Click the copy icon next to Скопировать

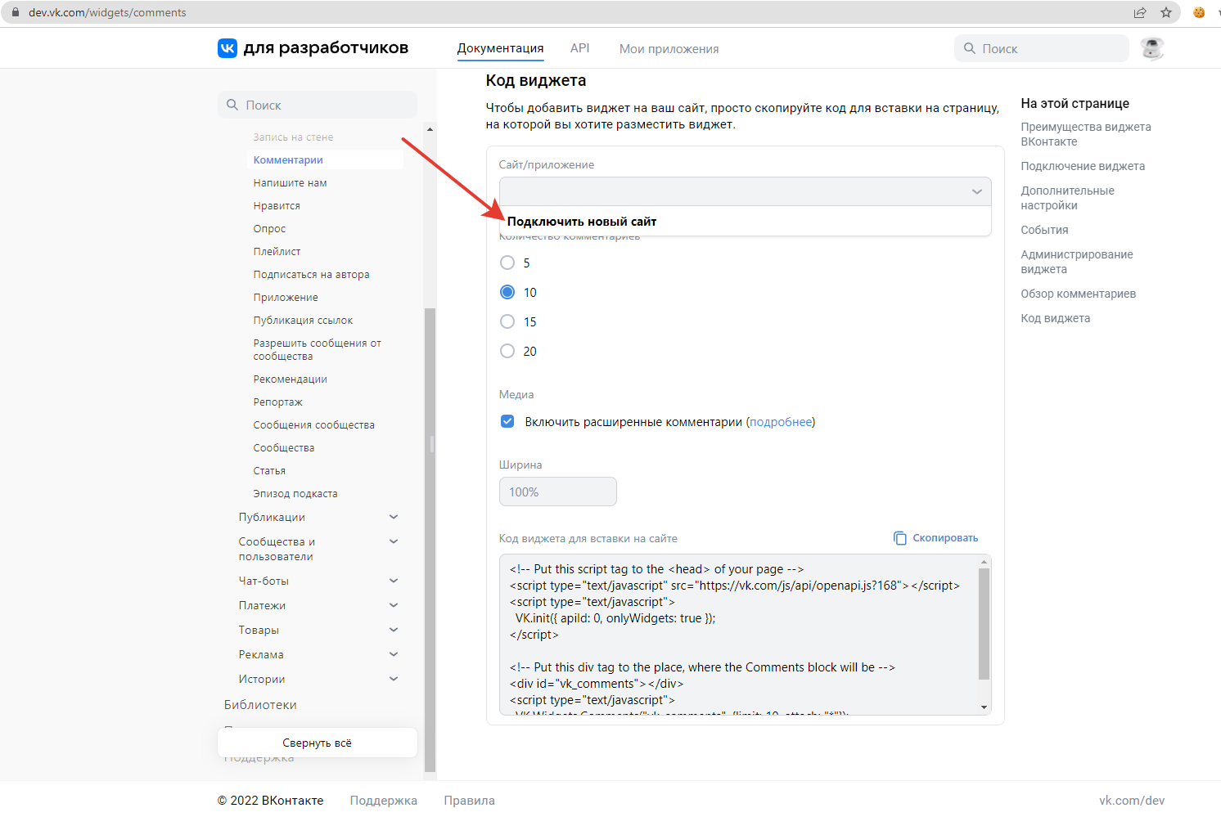point(900,538)
